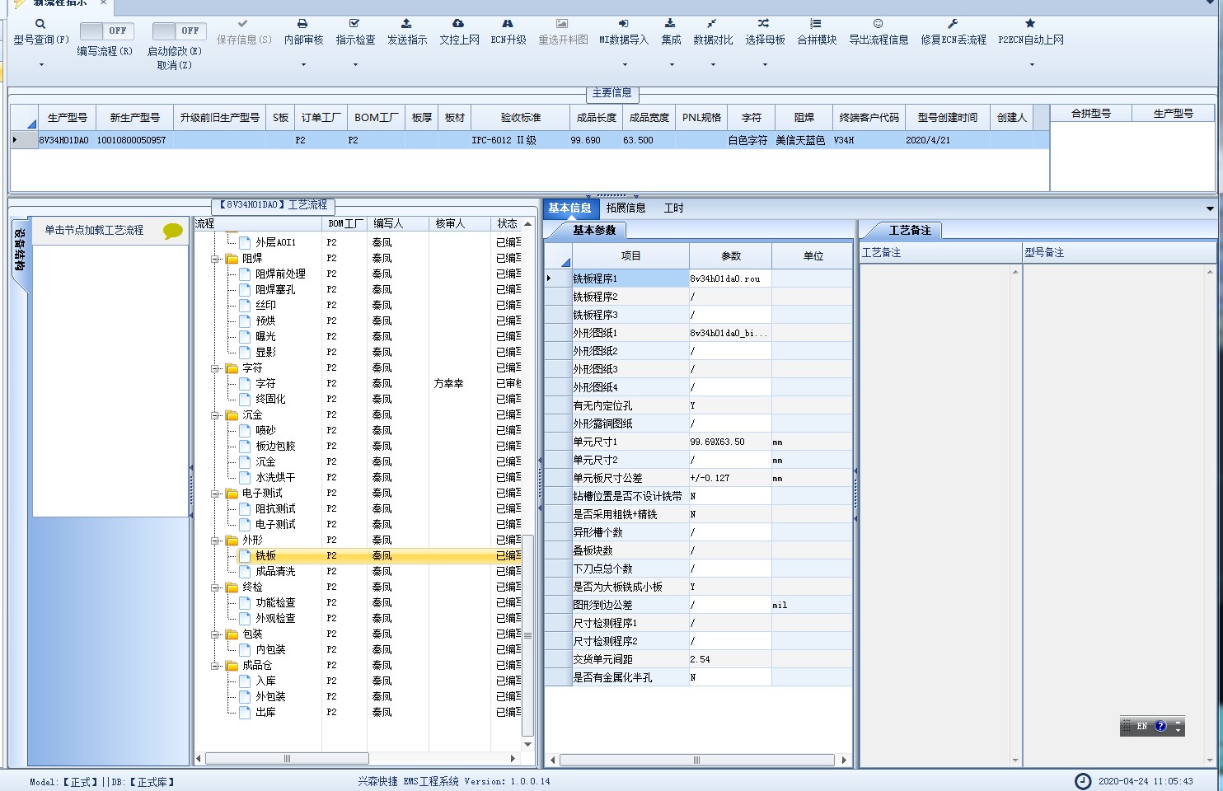This screenshot has height=791, width=1223.
Task: Collapse the 外形 tree folder
Action: click(x=215, y=541)
